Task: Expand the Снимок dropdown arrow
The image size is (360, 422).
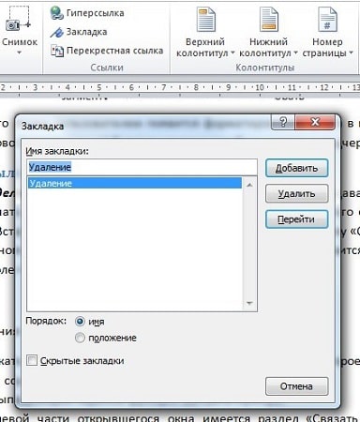Action: [20, 53]
